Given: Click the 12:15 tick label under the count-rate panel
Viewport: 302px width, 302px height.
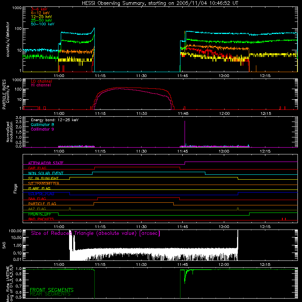Looking at the screenshot, I should tap(265, 75).
